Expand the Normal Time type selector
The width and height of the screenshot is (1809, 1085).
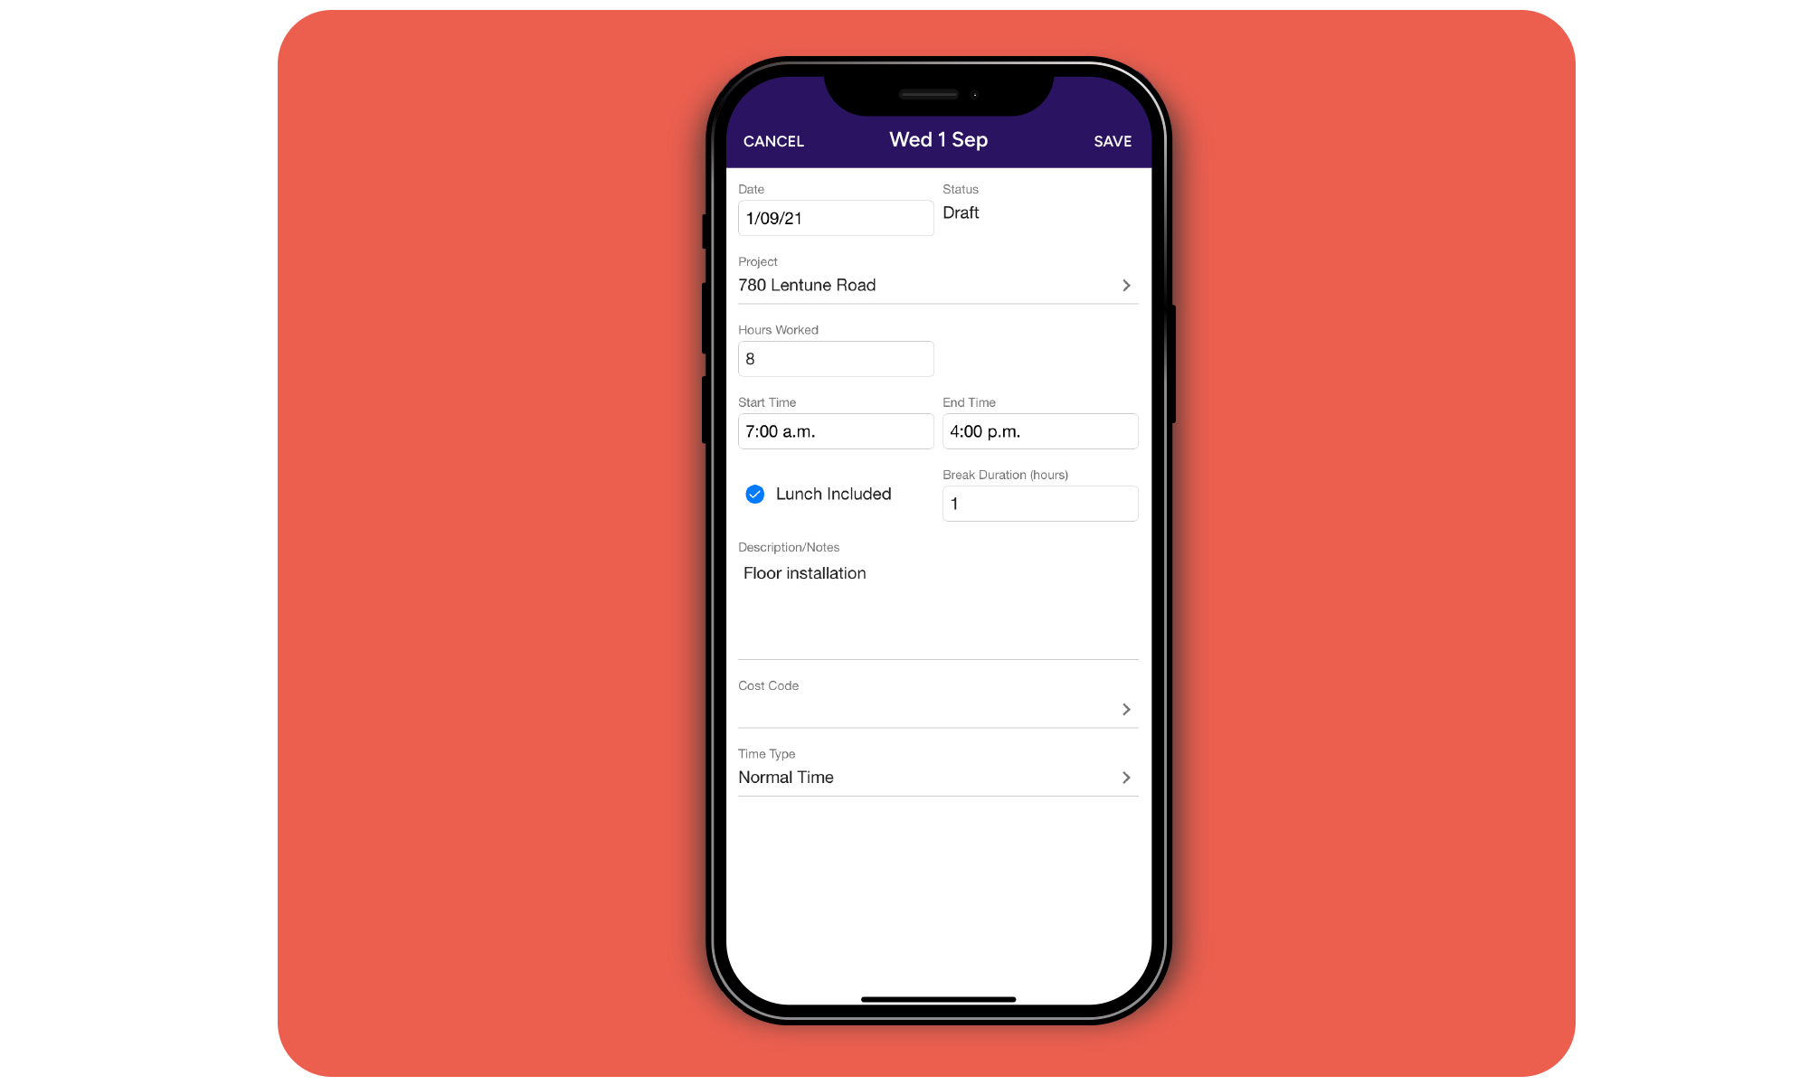pos(1124,777)
